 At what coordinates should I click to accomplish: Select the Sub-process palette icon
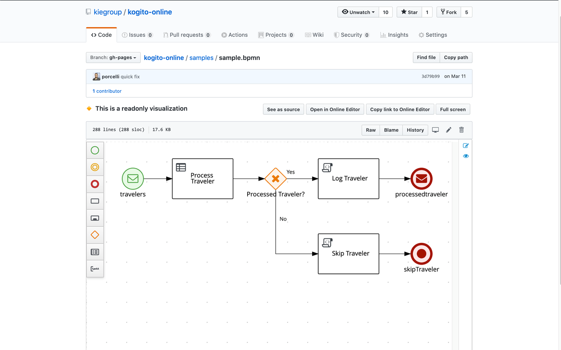tap(95, 218)
